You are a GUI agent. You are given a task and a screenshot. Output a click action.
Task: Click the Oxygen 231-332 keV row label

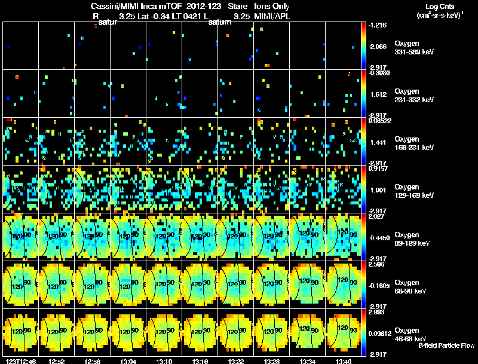[x=414, y=96]
